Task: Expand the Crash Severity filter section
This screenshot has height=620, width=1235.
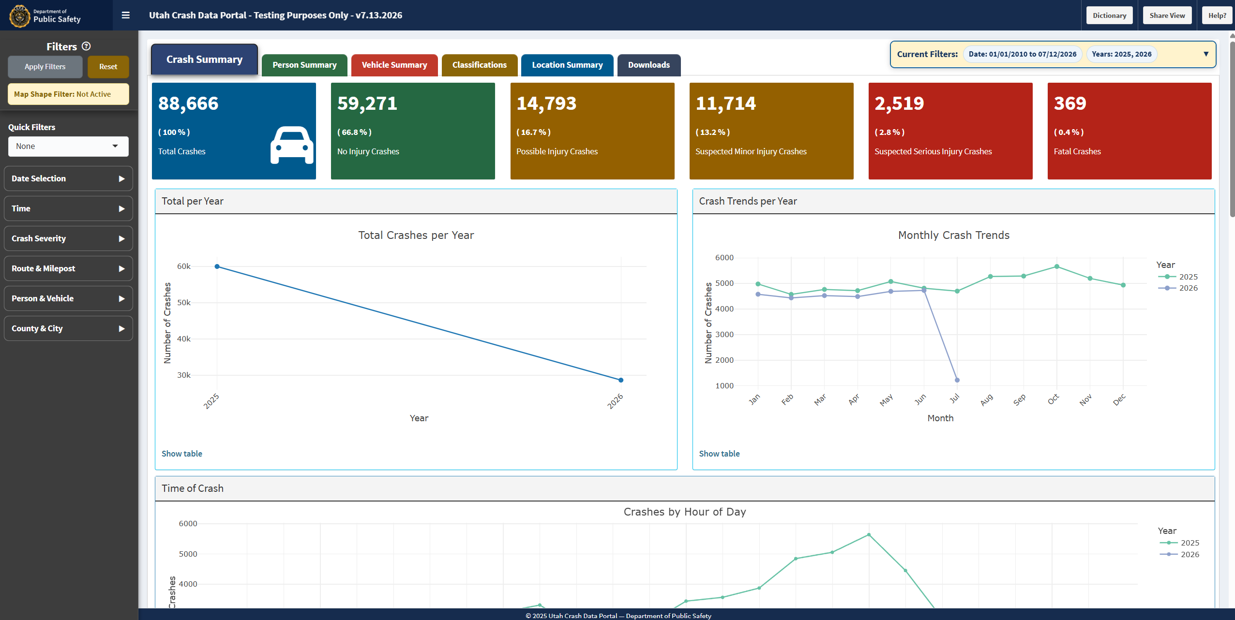Action: pyautogui.click(x=68, y=238)
